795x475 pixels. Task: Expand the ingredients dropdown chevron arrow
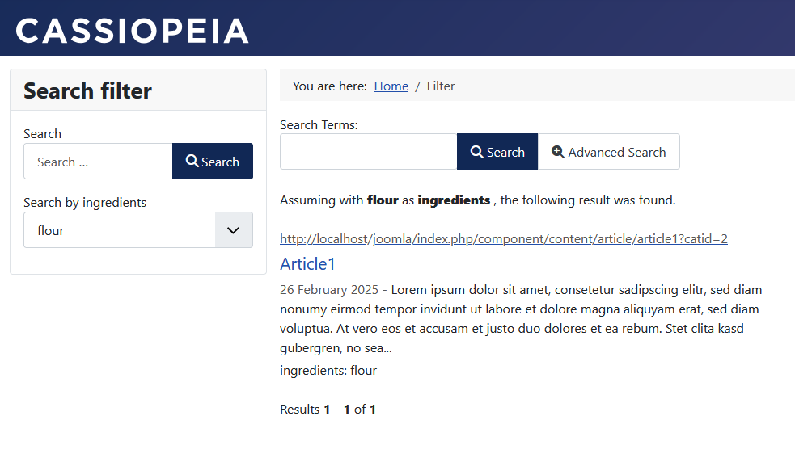pyautogui.click(x=234, y=230)
